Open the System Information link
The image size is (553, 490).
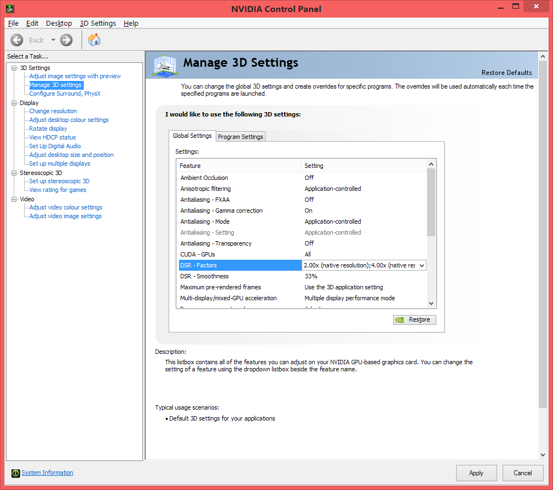47,472
